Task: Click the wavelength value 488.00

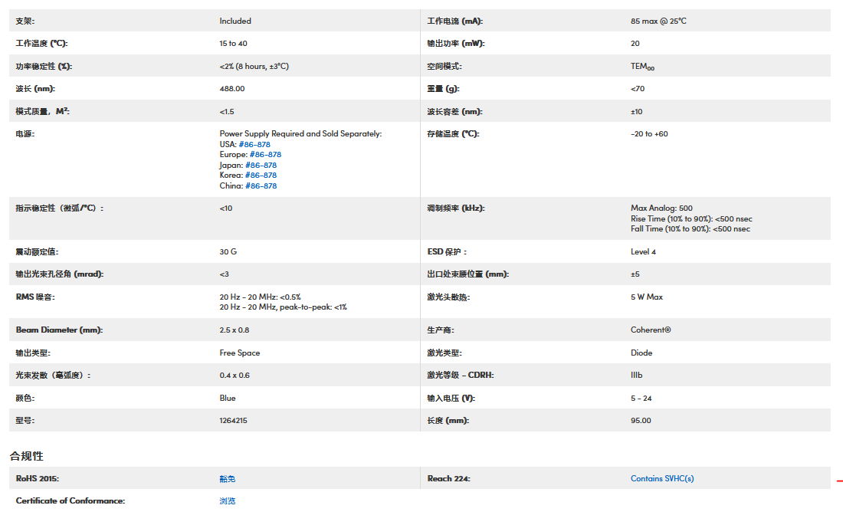Action: (232, 89)
